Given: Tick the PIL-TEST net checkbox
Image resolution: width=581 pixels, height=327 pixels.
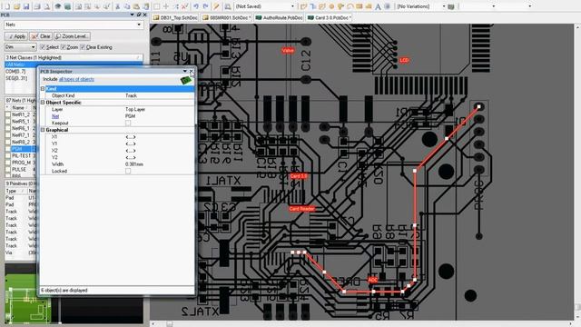Looking at the screenshot, I should pos(8,155).
